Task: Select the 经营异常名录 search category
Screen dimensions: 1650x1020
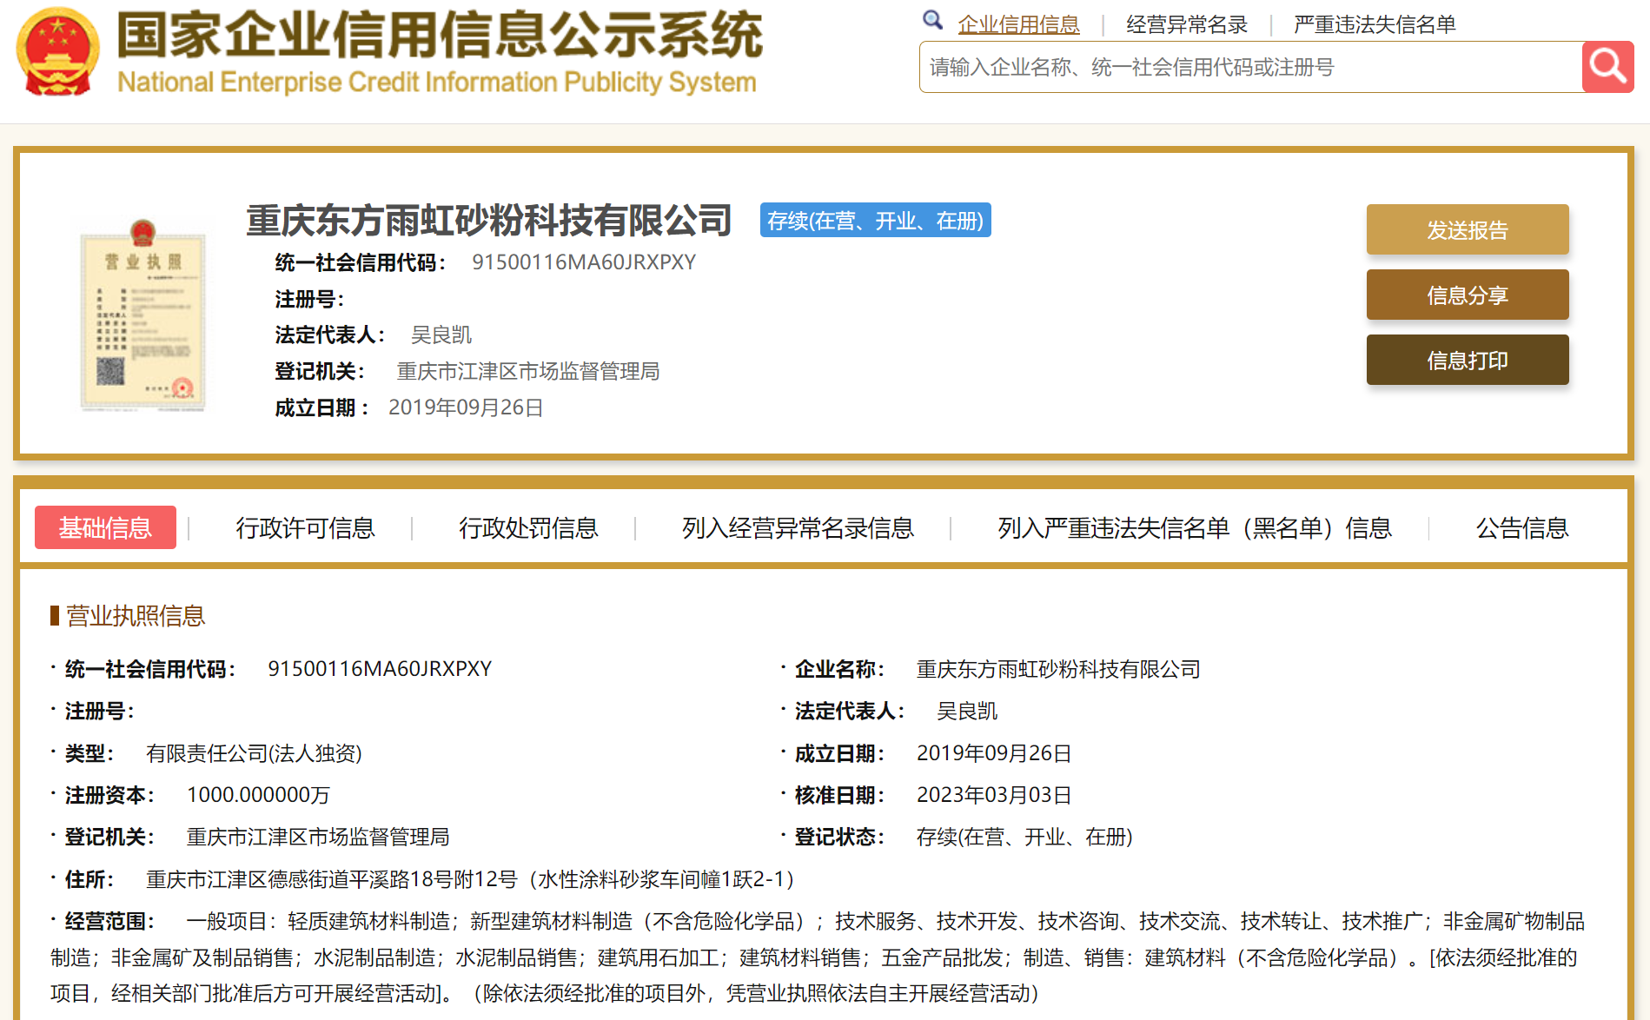Action: (1187, 24)
